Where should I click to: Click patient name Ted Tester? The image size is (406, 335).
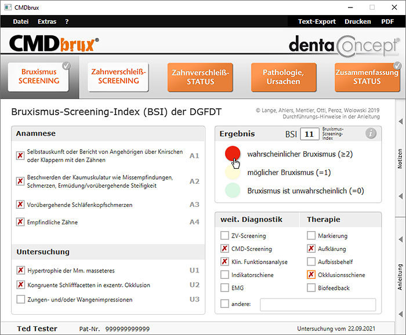pyautogui.click(x=37, y=329)
